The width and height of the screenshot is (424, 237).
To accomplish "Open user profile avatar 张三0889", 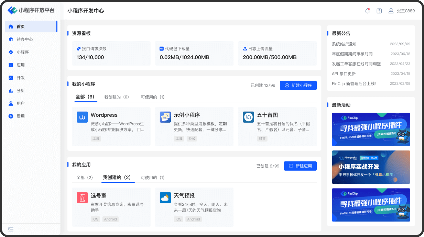I will (x=391, y=11).
